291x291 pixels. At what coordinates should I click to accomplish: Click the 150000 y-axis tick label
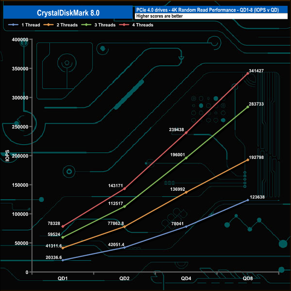[20, 185]
